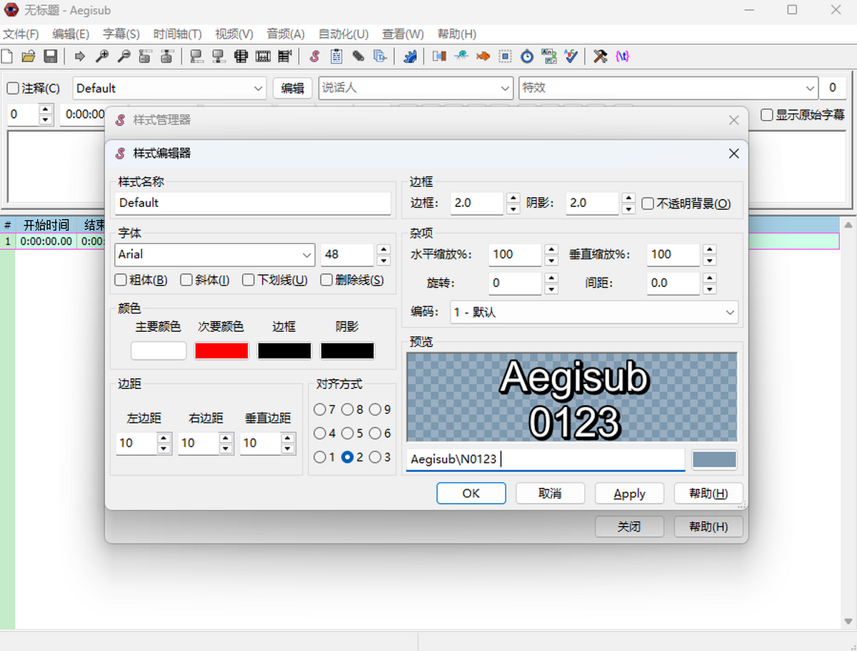
Task: Open the 字幕(S) menu
Action: click(x=121, y=34)
